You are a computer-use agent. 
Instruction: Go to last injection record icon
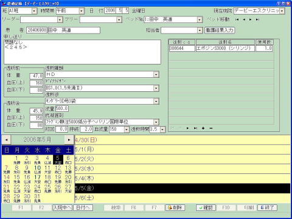[x=195, y=128]
